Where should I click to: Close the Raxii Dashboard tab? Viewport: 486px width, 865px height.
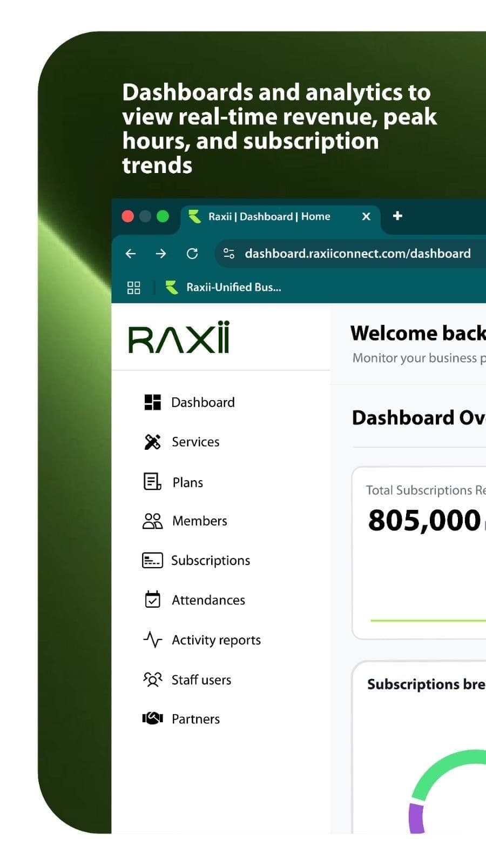[366, 217]
